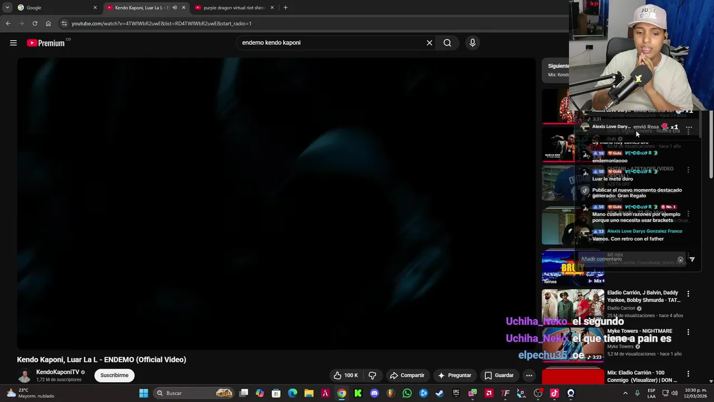Click the ENDEMO video player area

276,204
